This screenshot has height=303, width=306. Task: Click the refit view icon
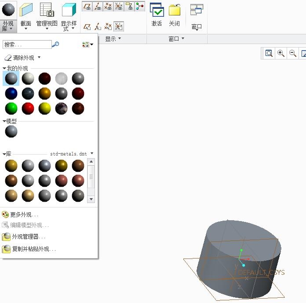(x=269, y=54)
